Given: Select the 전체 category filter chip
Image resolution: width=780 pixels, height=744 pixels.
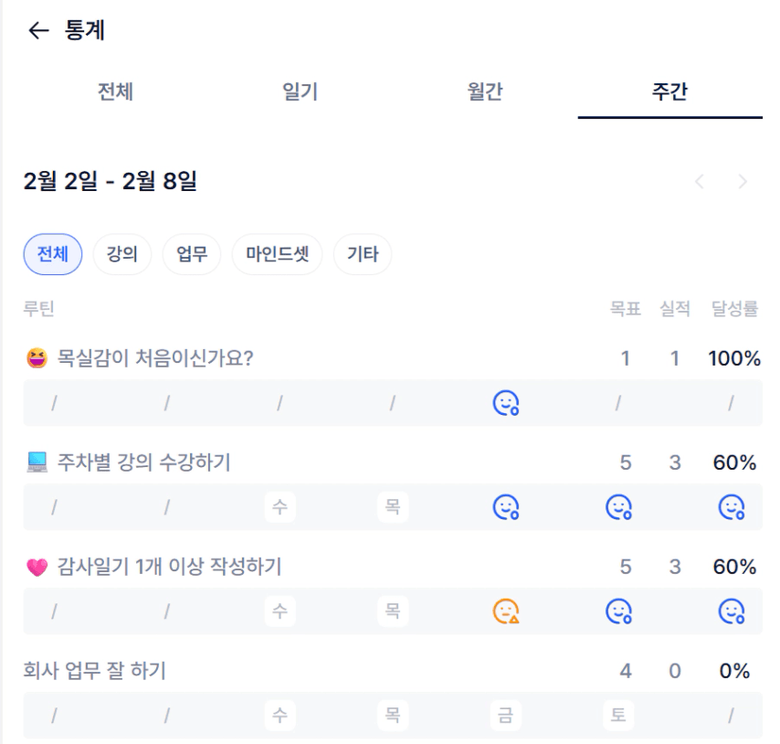Looking at the screenshot, I should click(53, 254).
